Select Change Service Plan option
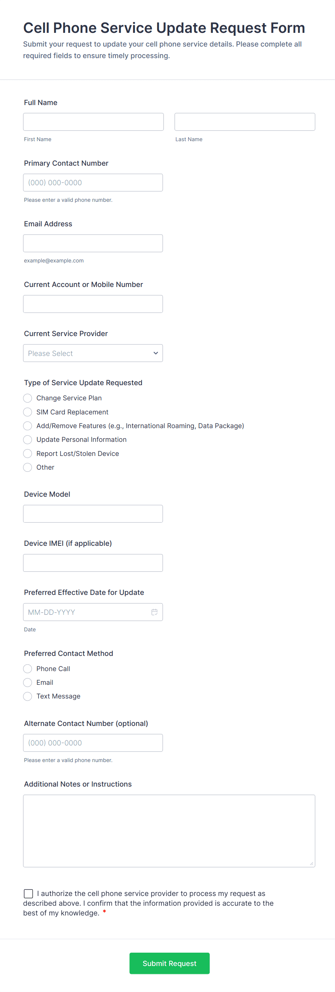This screenshot has height=992, width=335. (x=28, y=398)
